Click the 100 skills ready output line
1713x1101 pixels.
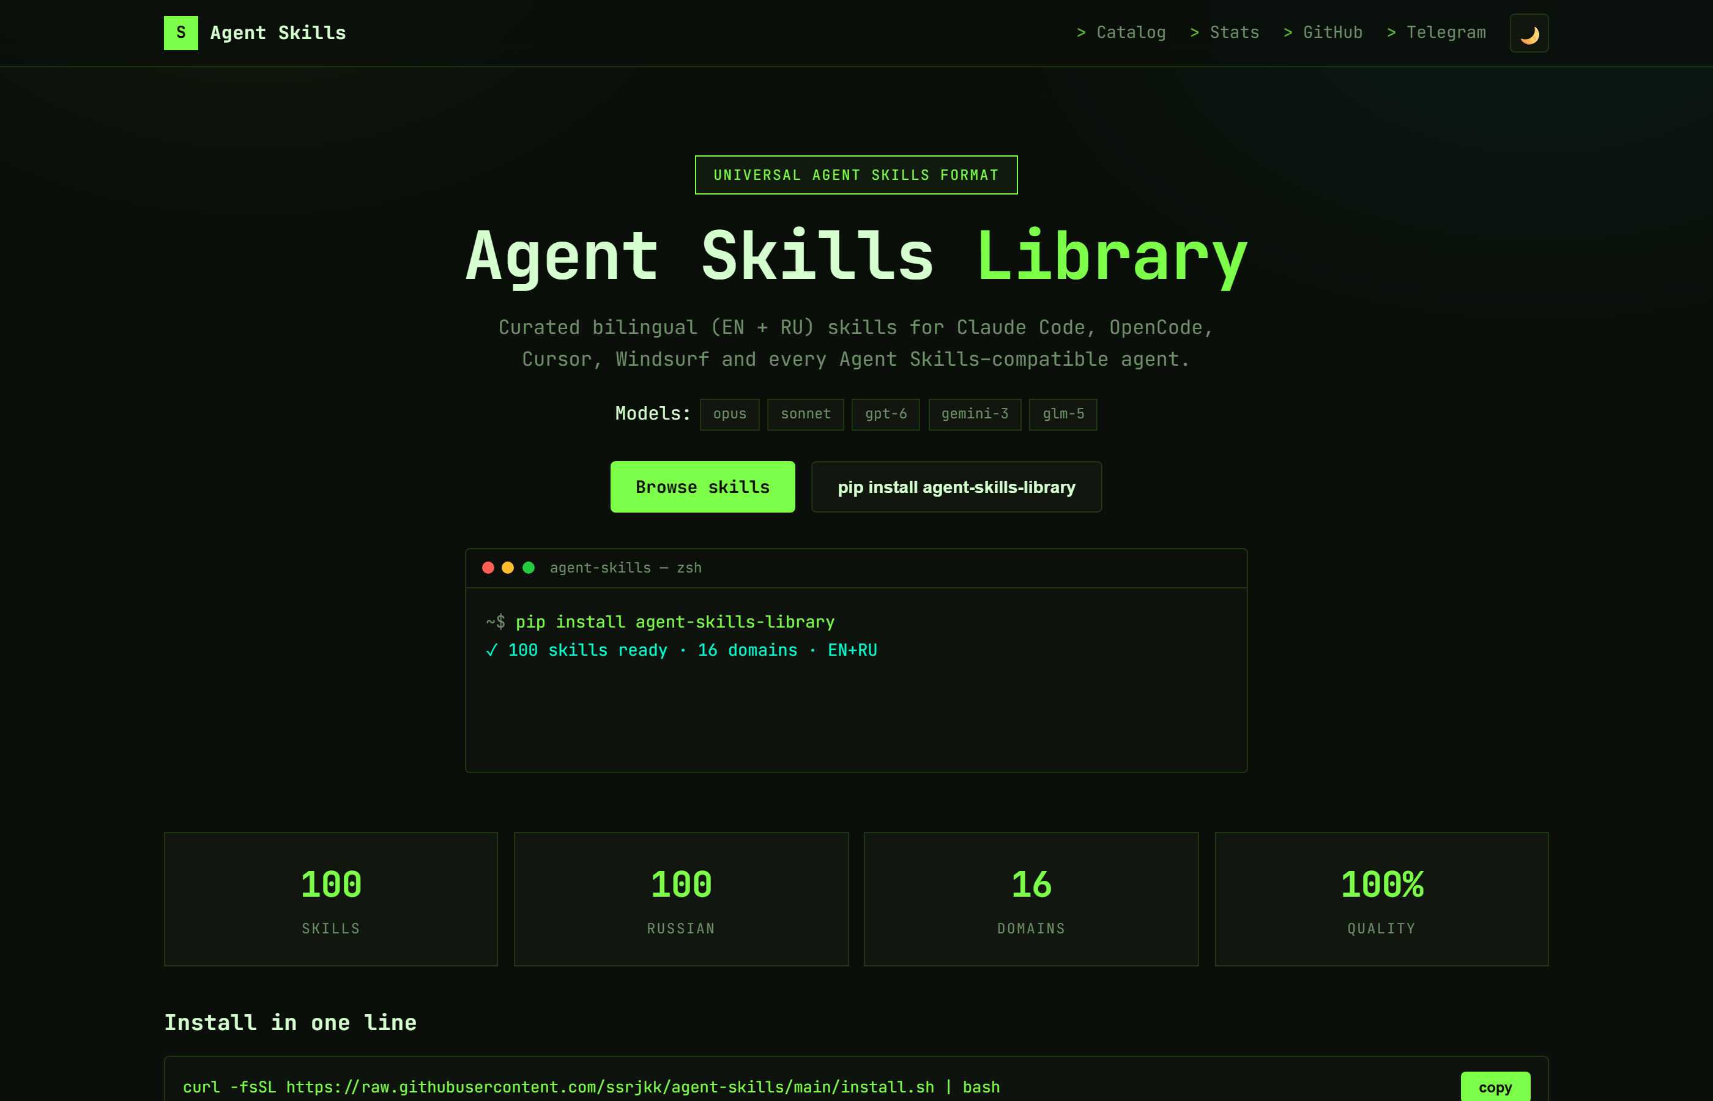(x=681, y=650)
